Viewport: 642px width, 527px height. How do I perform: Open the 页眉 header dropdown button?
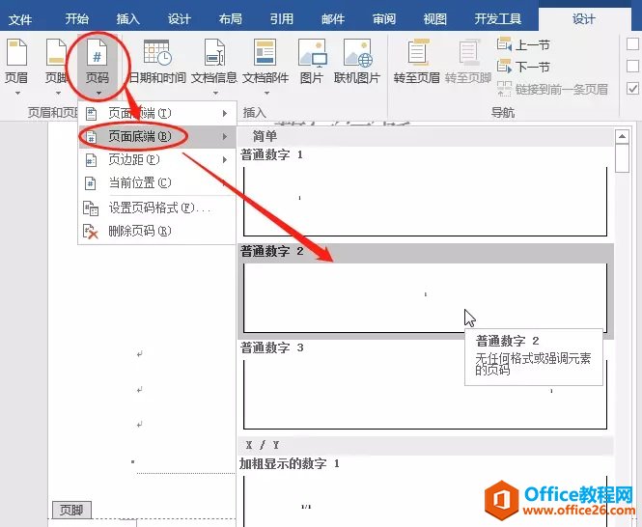(x=16, y=66)
